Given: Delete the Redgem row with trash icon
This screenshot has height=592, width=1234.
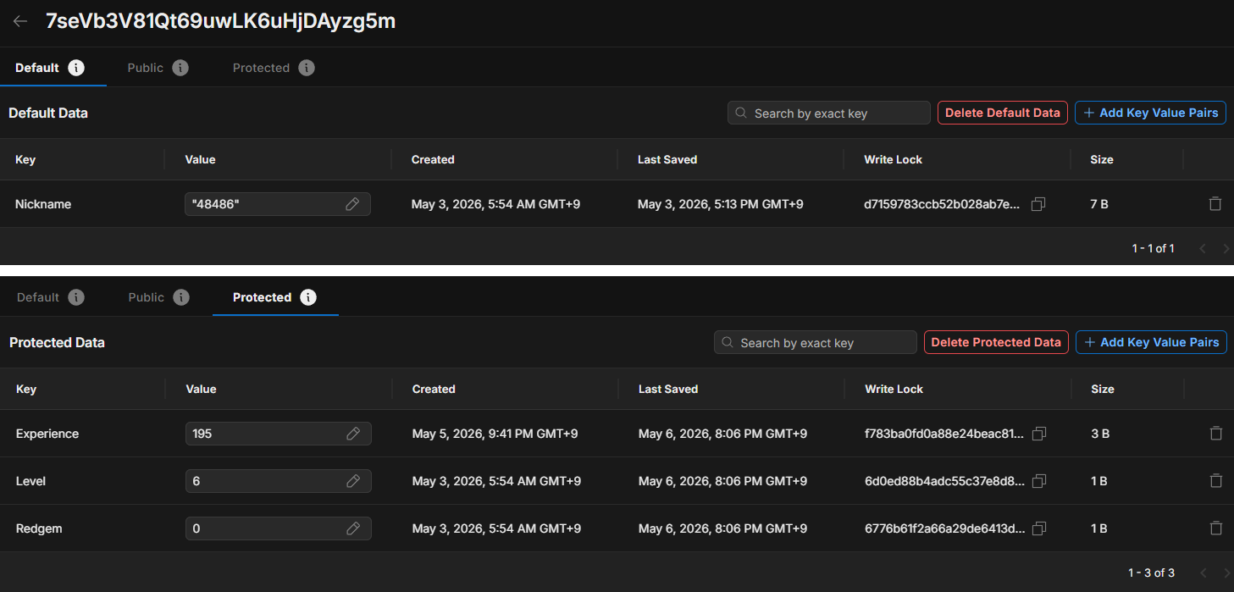Looking at the screenshot, I should tap(1216, 528).
